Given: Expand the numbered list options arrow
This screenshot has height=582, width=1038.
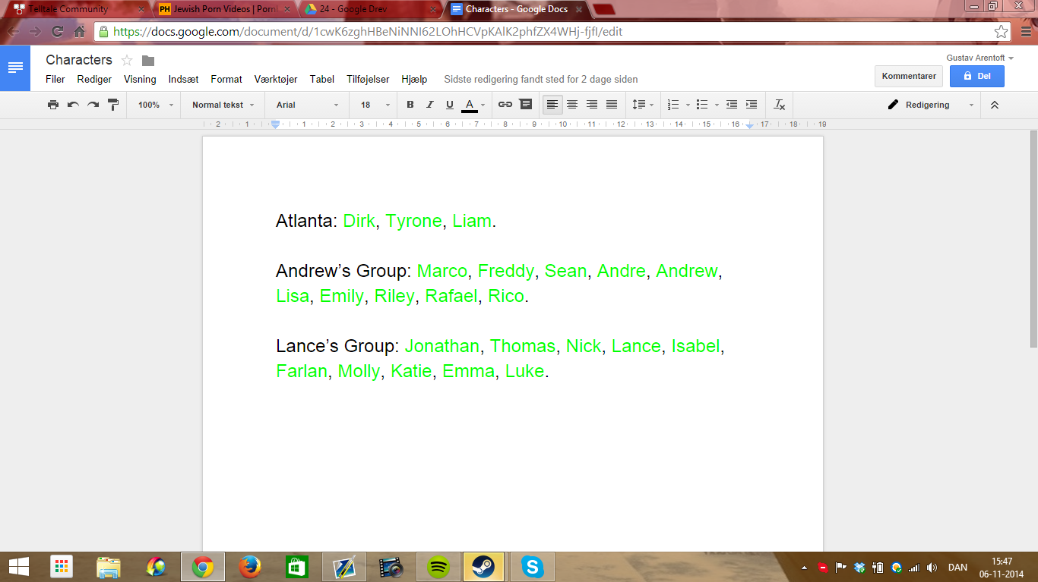Looking at the screenshot, I should (x=688, y=105).
